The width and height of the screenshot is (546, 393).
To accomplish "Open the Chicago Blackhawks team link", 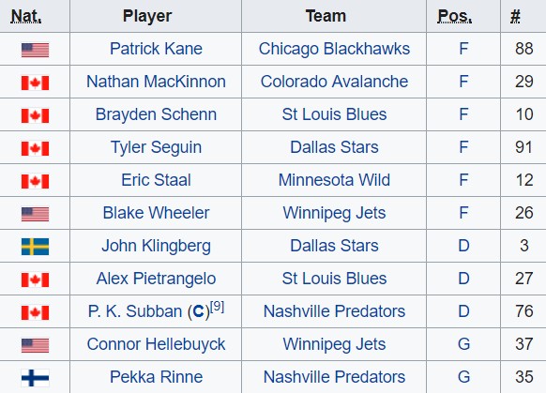I will coord(334,49).
